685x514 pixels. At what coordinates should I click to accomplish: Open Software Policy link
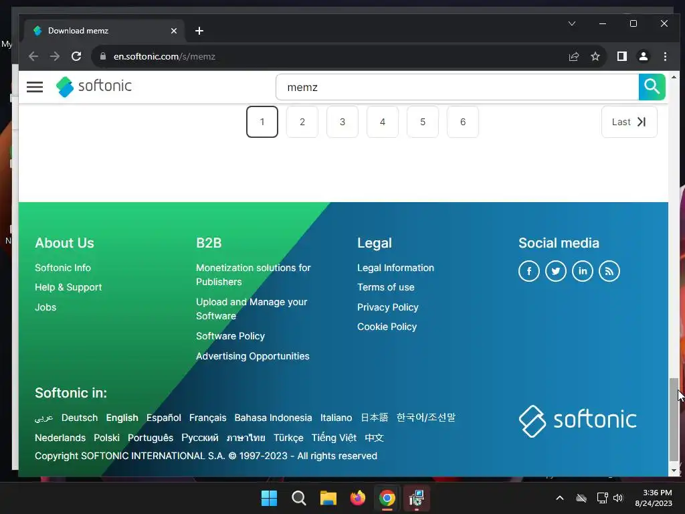coord(230,336)
